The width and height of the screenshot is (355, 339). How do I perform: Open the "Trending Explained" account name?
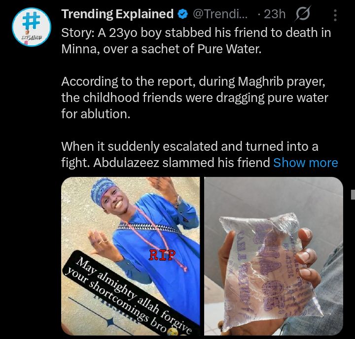pos(117,14)
